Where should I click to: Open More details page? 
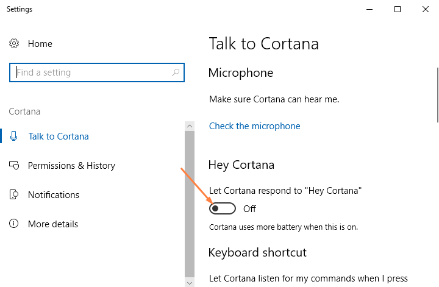(53, 224)
